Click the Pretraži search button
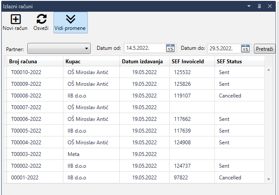This screenshot has height=195, width=279. coord(264,49)
